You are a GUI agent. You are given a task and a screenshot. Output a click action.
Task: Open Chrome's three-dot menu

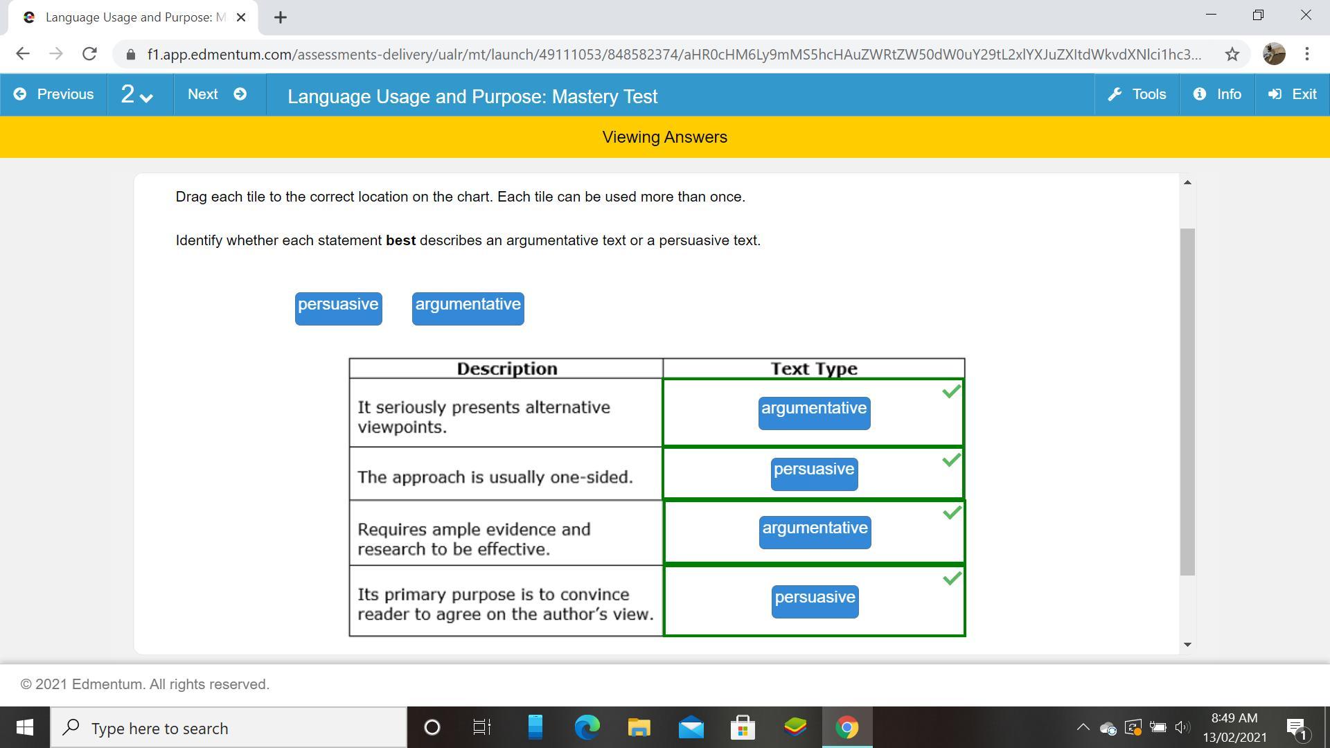pos(1306,54)
